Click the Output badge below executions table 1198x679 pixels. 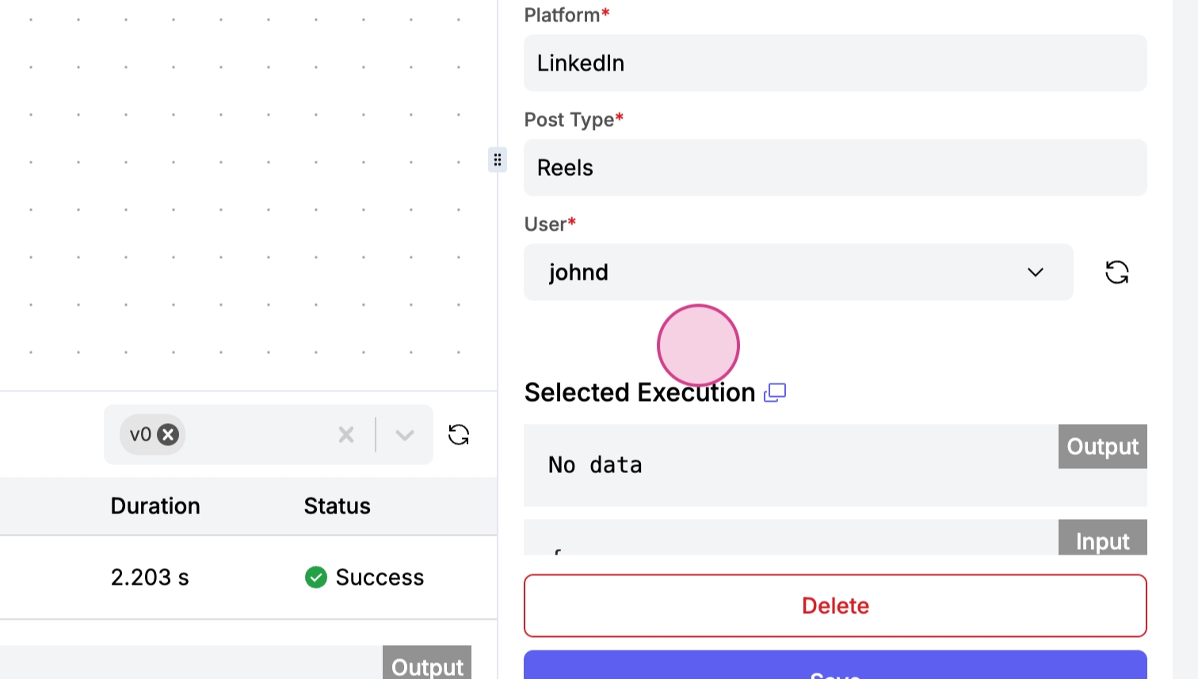427,664
